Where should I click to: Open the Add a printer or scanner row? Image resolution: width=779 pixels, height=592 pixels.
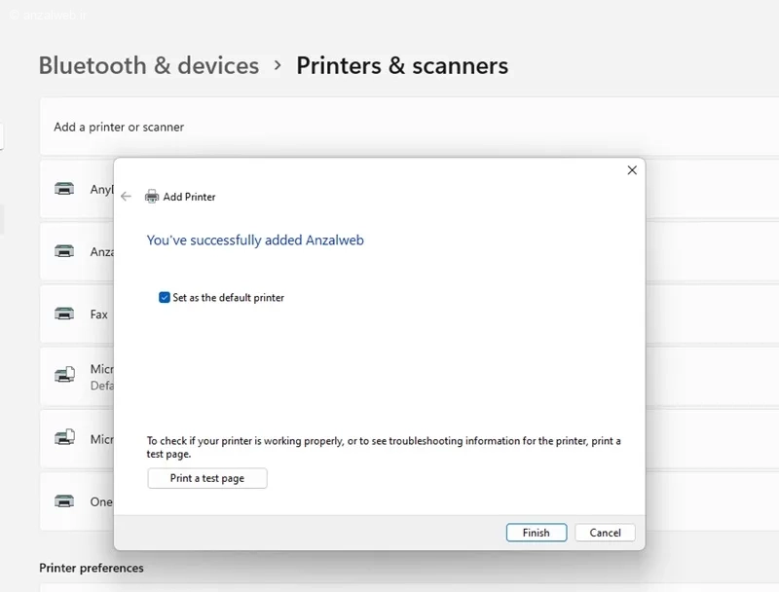pyautogui.click(x=409, y=127)
